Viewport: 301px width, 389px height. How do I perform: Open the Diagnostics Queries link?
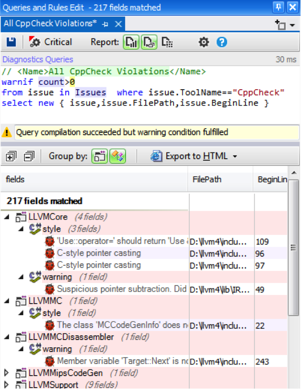click(x=38, y=59)
